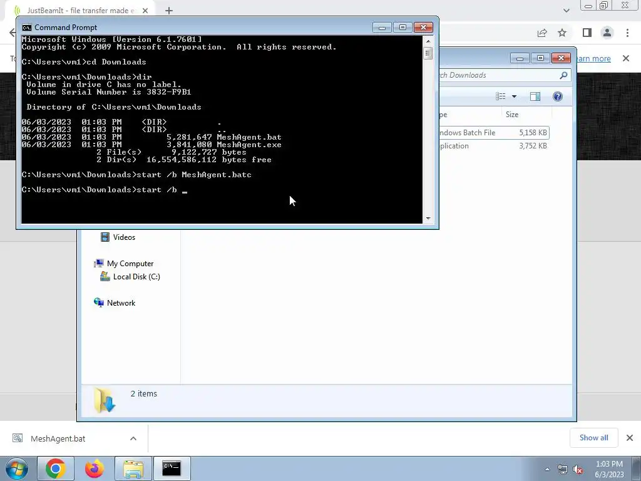Launch Firefox from the taskbar
The image size is (641, 481).
95,468
